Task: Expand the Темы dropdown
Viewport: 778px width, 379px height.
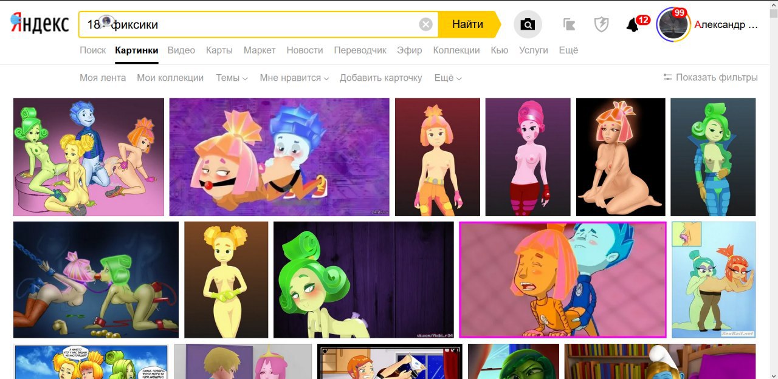Action: 232,78
